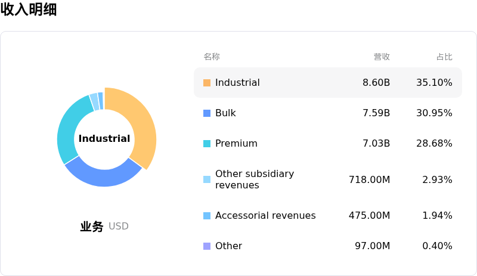Click the blue Bulk legend swatch
This screenshot has width=477, height=276.
point(207,113)
